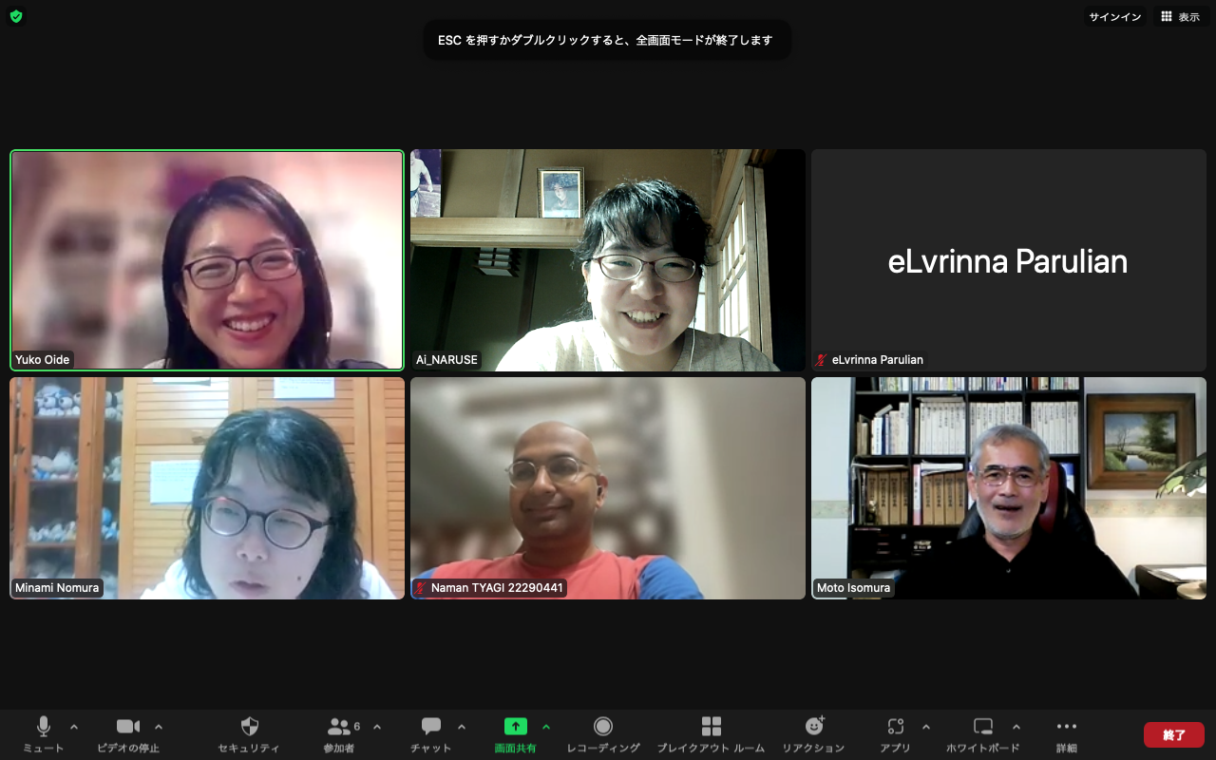Expand audio options arrow beside Mute
Screen dimensions: 1216x760
point(74,727)
